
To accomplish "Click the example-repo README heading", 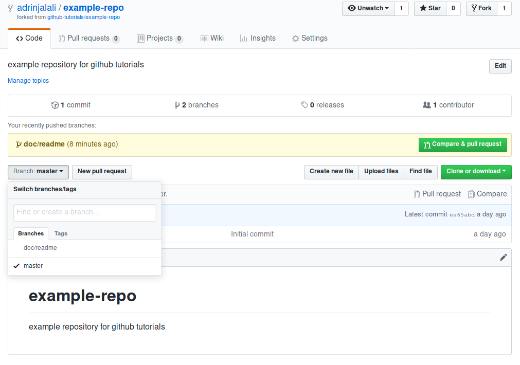I will pyautogui.click(x=83, y=296).
